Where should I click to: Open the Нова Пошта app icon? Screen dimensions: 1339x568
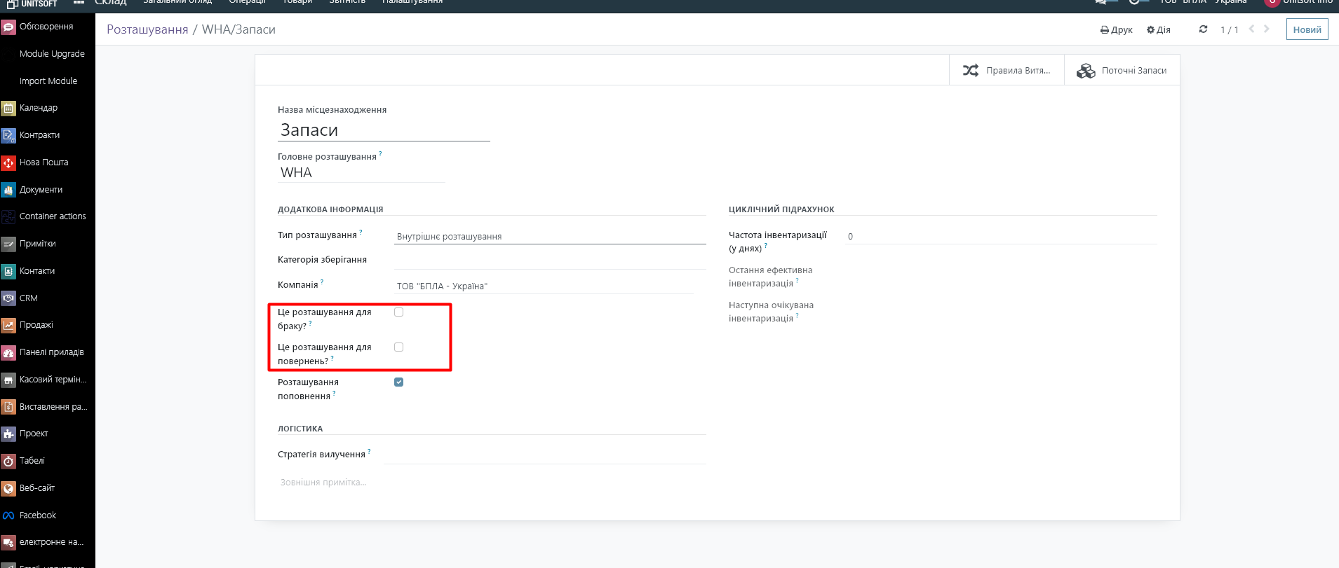click(x=8, y=162)
